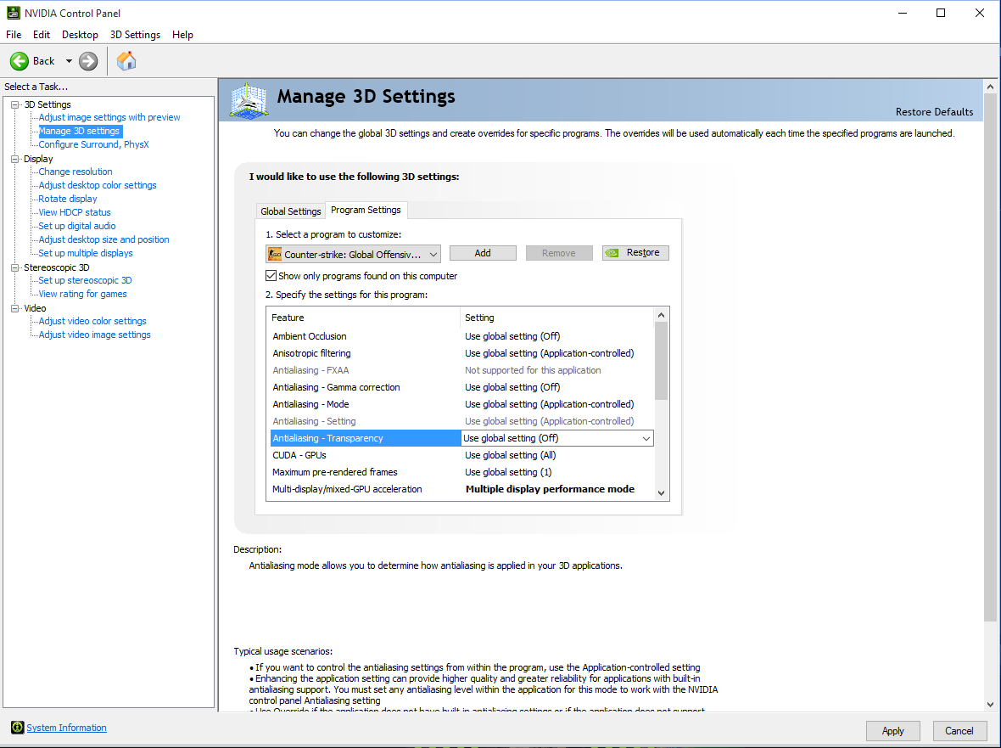This screenshot has width=1001, height=748.
Task: Open Set up digital audio
Action: coord(76,226)
